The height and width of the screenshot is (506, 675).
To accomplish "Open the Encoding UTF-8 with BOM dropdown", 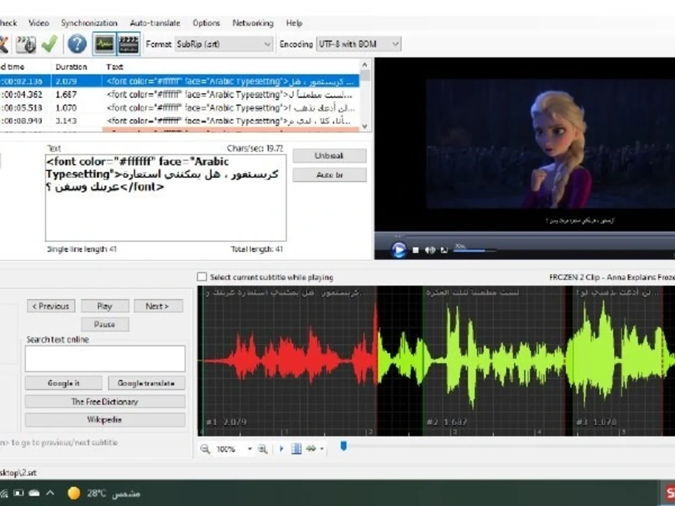I will click(358, 44).
